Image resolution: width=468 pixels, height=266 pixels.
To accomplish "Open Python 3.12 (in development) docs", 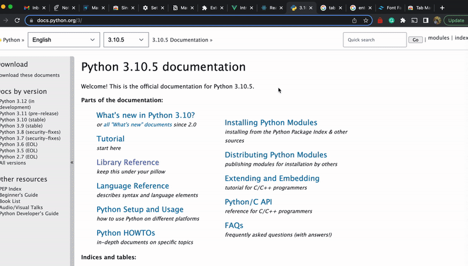I will [17, 104].
